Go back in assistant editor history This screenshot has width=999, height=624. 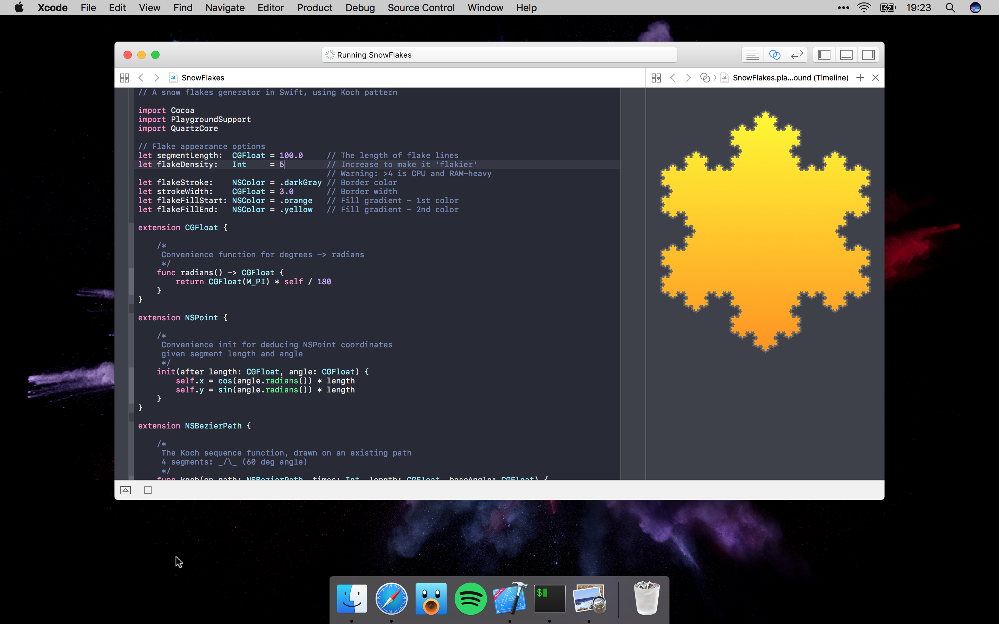673,78
